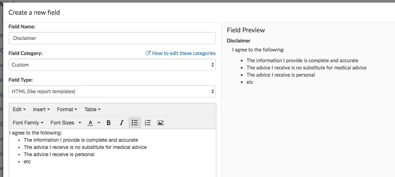Click the insert image icon
The image size is (395, 177).
pos(160,123)
